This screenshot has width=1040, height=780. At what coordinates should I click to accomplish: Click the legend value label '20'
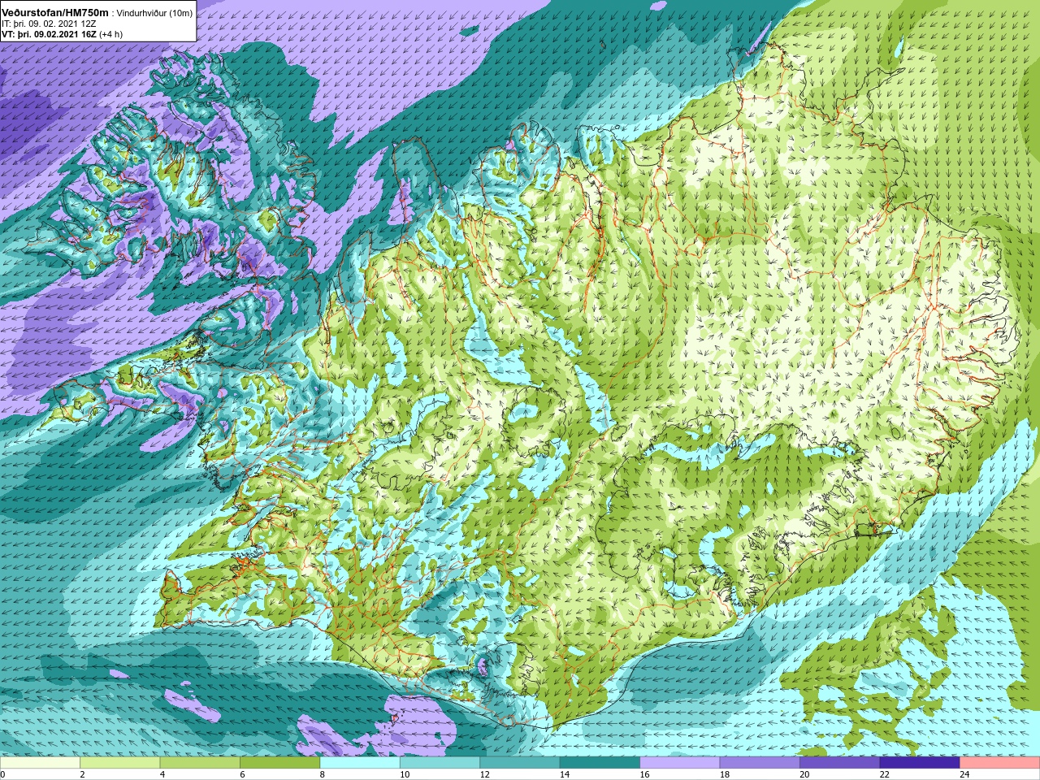coord(804,774)
